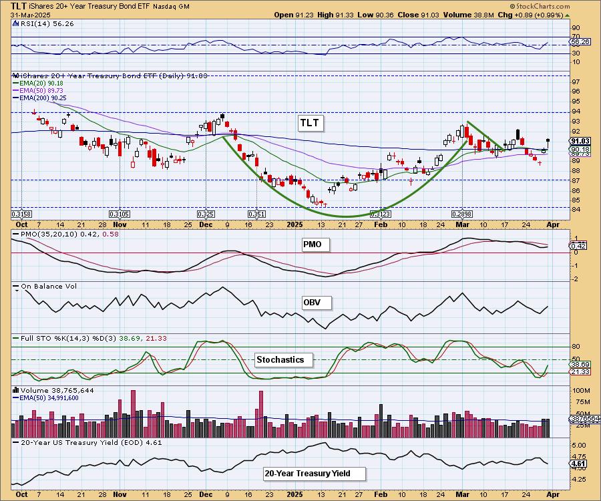
Task: Click the green up-arrow next to Chg
Action: pos(567,15)
